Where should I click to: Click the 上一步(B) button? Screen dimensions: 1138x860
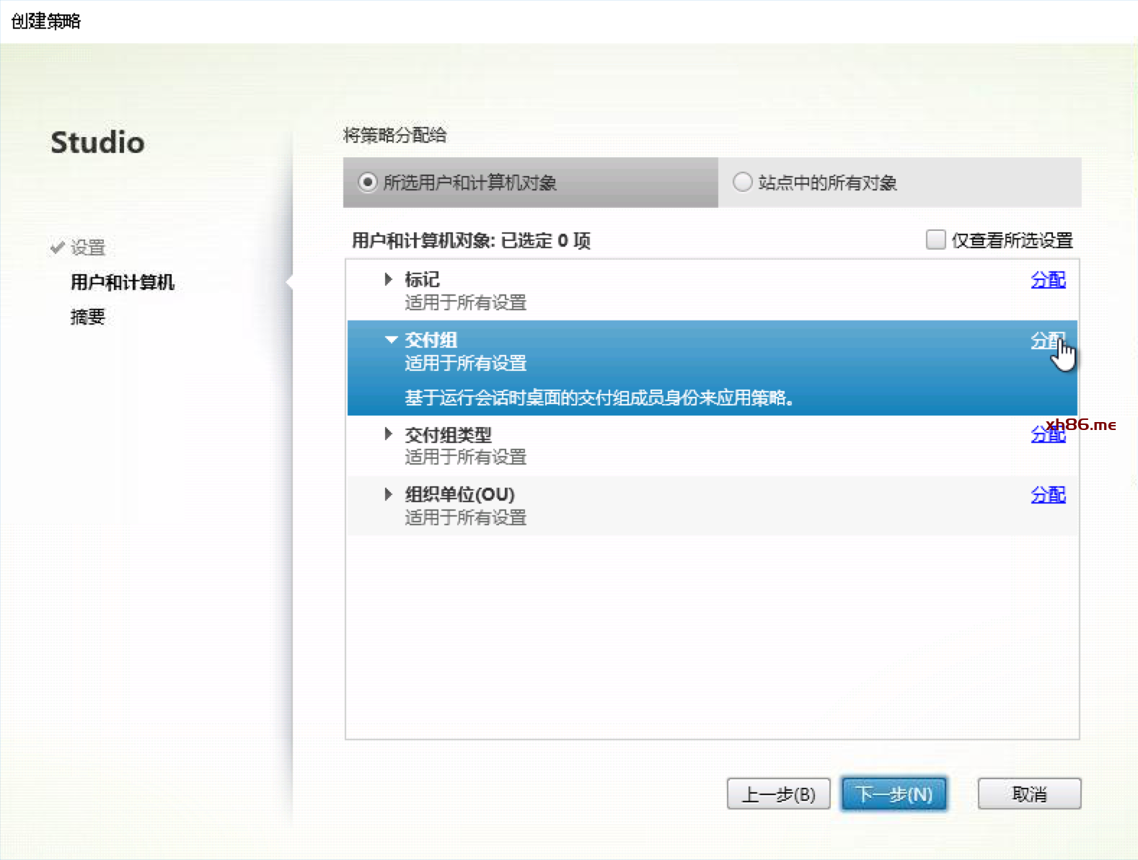(778, 794)
